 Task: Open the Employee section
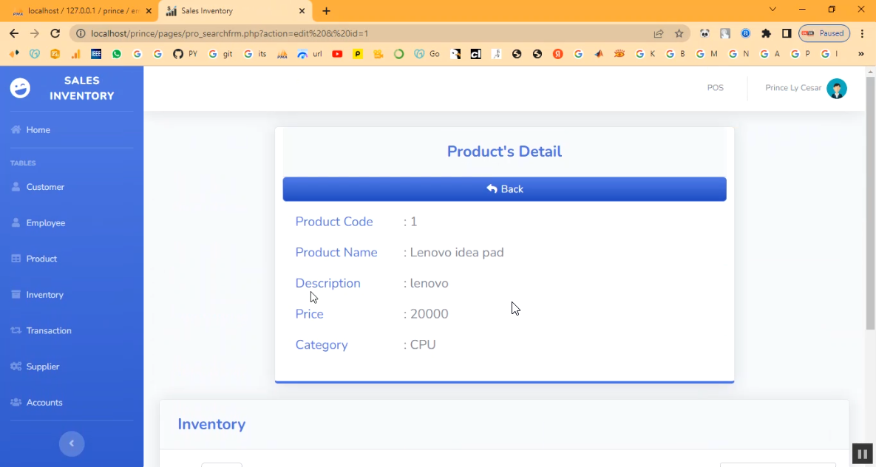[45, 223]
